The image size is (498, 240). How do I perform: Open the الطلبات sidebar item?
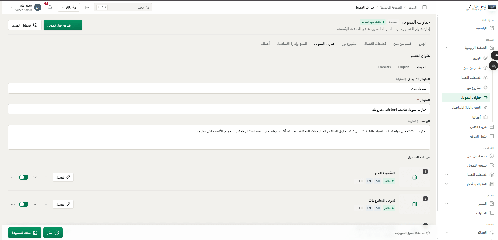point(468,213)
